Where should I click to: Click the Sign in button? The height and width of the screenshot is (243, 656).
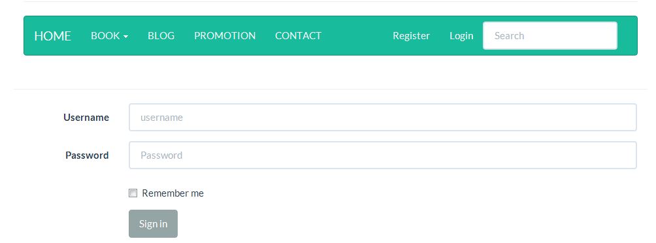point(153,224)
